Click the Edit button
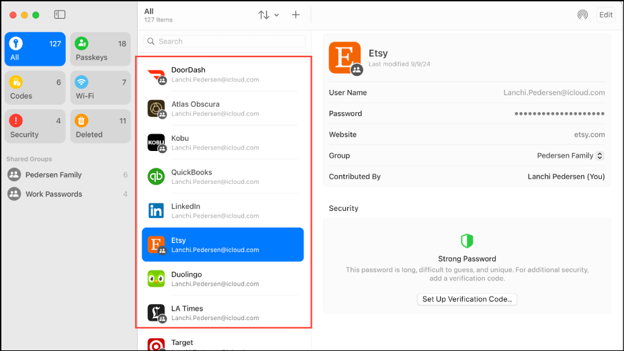This screenshot has height=351, width=624. click(606, 15)
